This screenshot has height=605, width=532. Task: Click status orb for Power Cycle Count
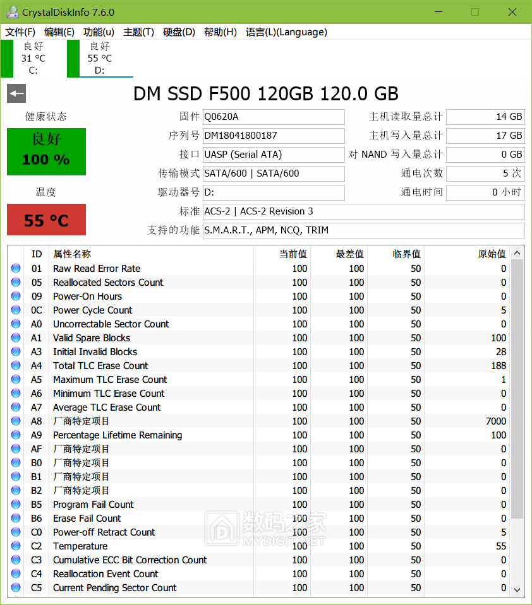[16, 310]
